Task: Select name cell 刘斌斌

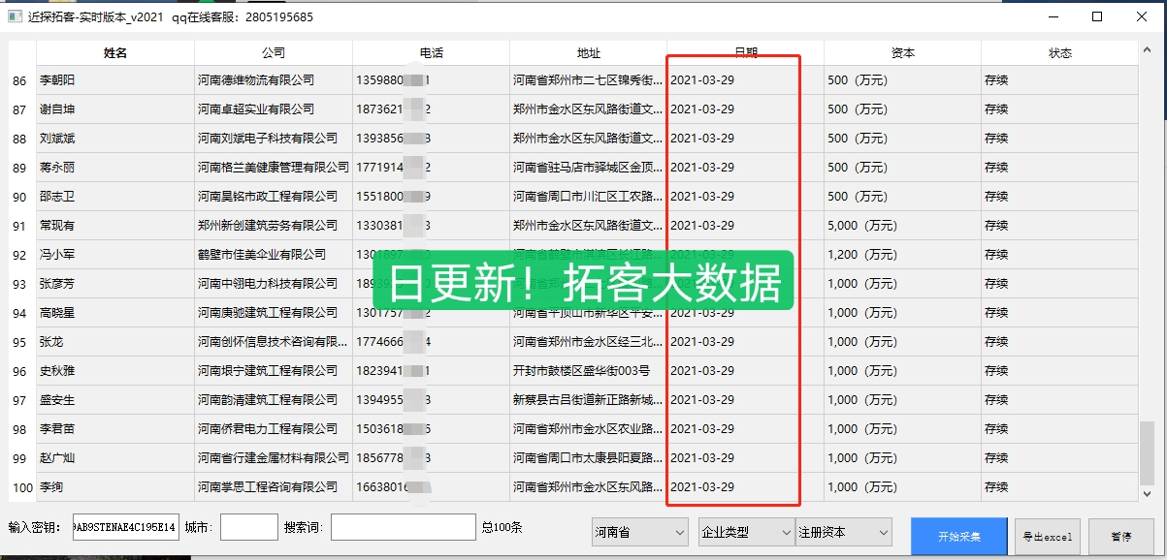Action: [115, 139]
